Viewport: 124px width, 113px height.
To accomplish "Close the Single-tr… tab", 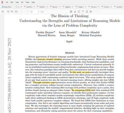I will pyautogui.click(x=86, y=7).
